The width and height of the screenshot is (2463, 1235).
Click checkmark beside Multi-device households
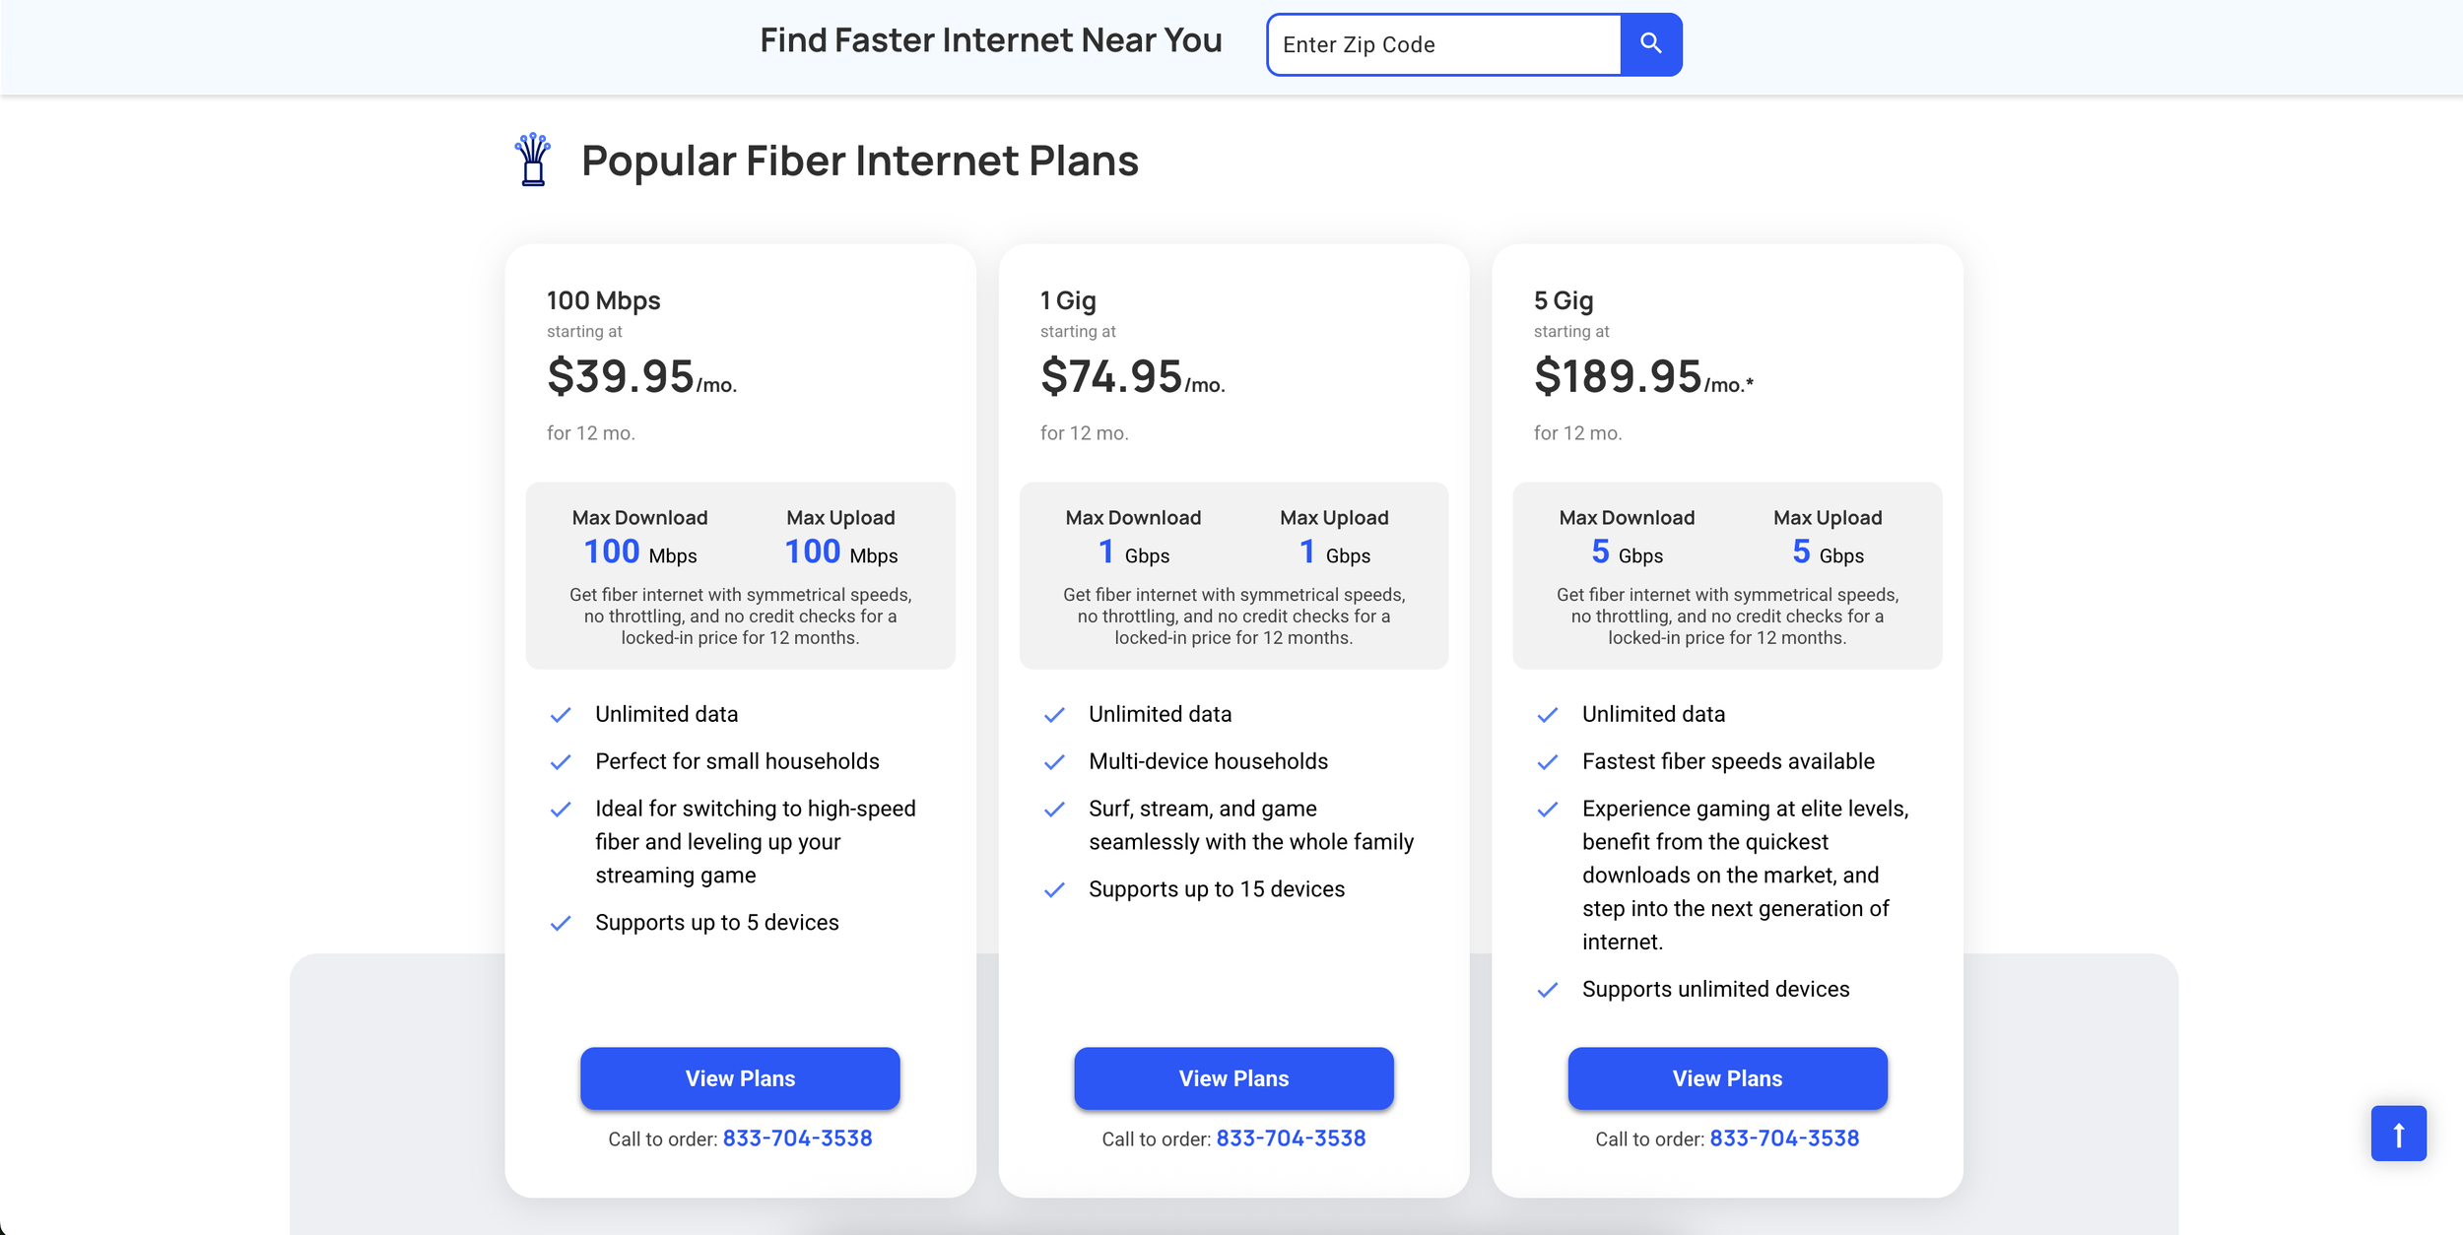coord(1054,762)
